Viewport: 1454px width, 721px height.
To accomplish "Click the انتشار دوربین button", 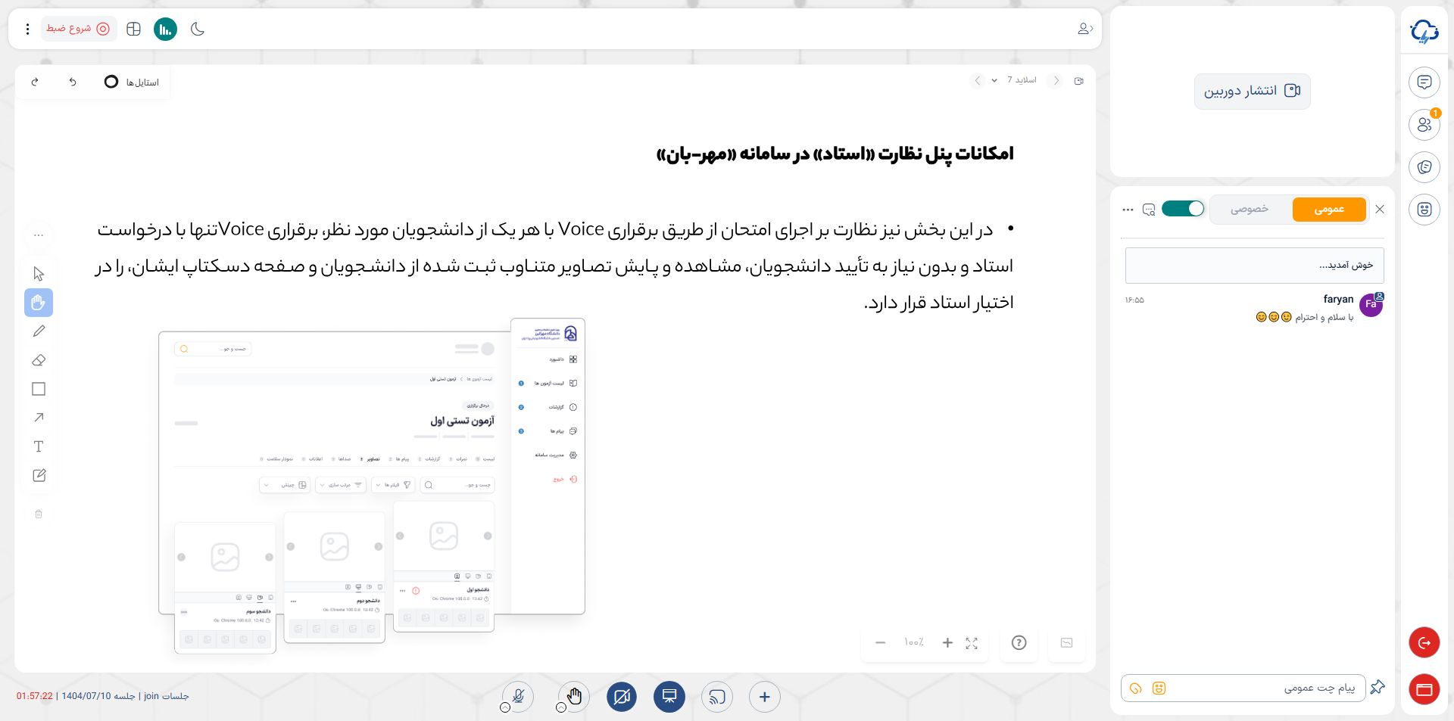I will (1252, 91).
